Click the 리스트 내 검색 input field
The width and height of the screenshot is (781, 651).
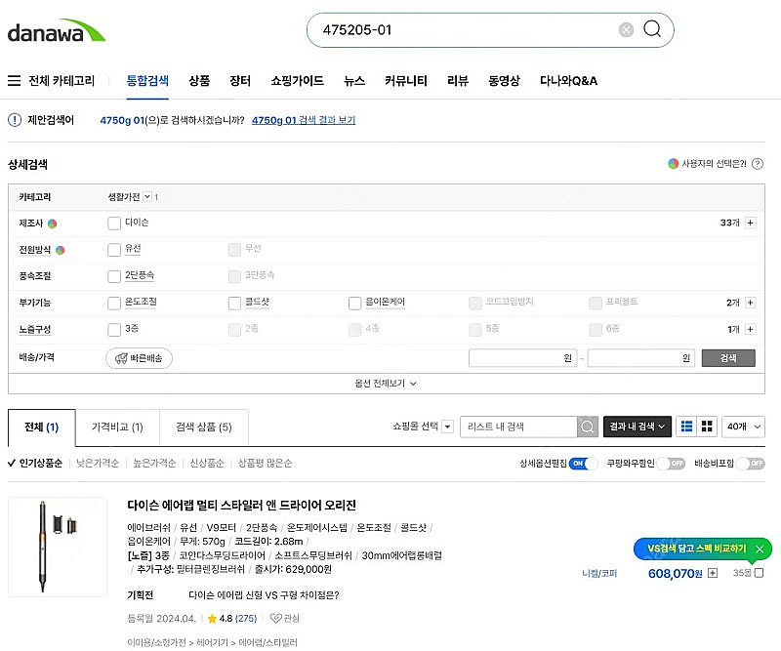[x=518, y=427]
